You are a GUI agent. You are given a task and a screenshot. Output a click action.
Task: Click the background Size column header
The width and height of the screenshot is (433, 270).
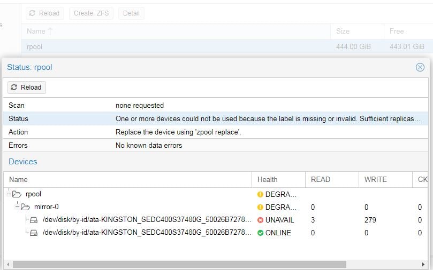357,31
